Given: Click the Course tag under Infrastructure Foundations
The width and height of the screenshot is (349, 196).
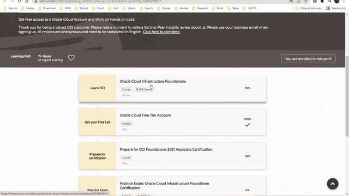Looking at the screenshot, I should coord(126,89).
